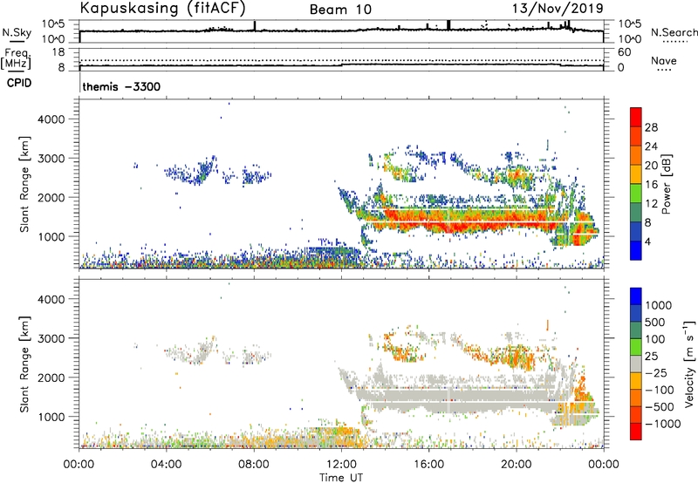Select the "N.Sky" legend label
Viewport: 698px width, 483px height.
point(17,32)
